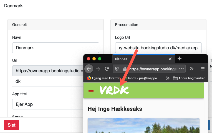Select the Ejer App browser tab

143,59
